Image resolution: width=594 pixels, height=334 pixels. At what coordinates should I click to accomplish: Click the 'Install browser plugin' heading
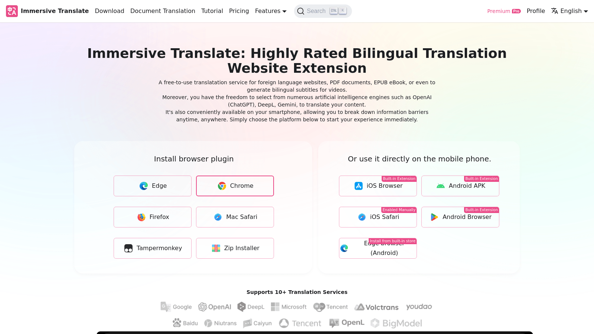click(194, 159)
